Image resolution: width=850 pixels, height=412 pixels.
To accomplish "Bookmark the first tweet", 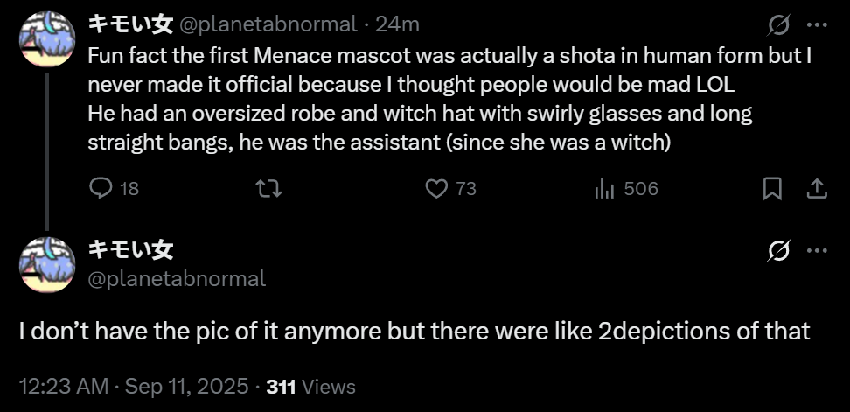I will pyautogui.click(x=772, y=189).
